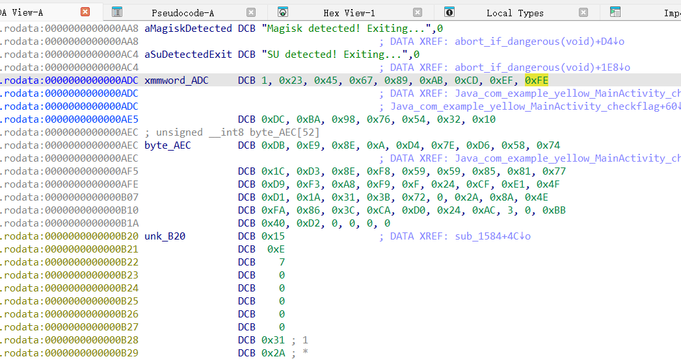Switch to the IDA View-A tab

click(21, 12)
